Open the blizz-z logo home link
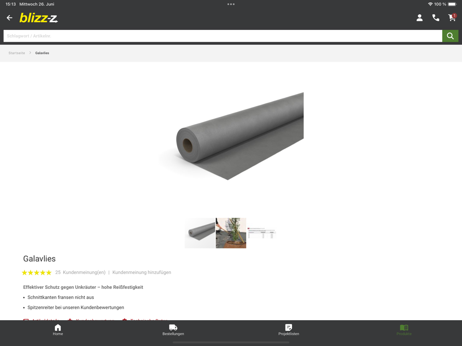 39,18
